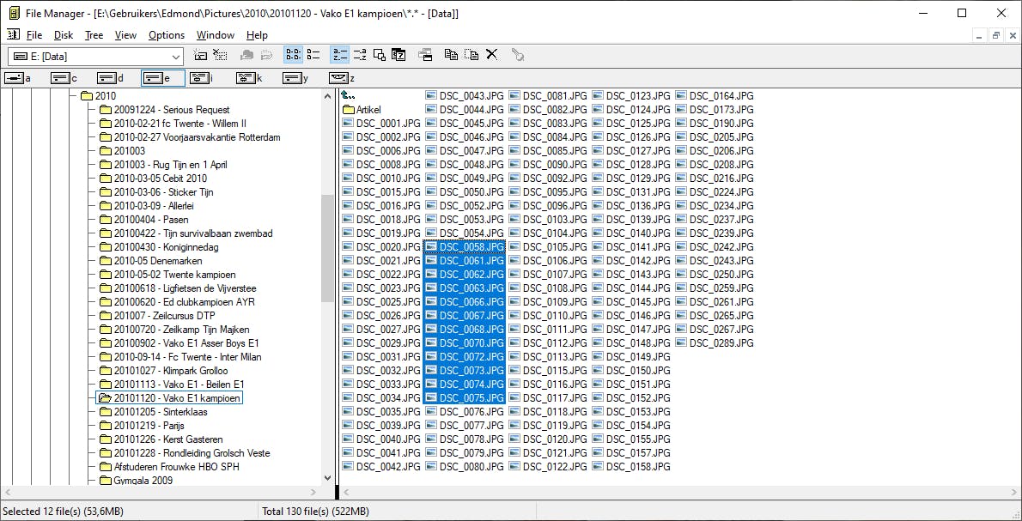Select highlighted file DSC_0058.JPG
1022x521 pixels.
[x=465, y=247]
